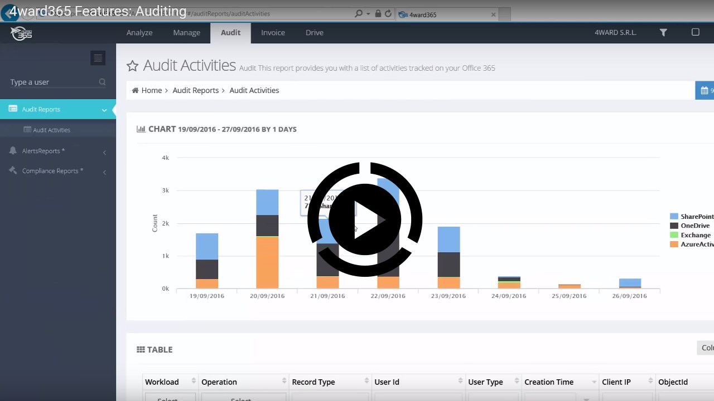Sort table by Workload column

(x=194, y=382)
